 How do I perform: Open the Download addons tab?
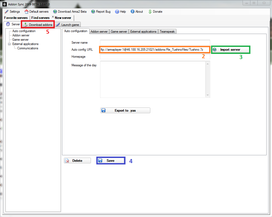click(x=38, y=25)
